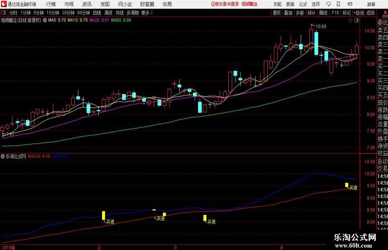Open the 发现 menu
The image size is (388, 250).
pyautogui.click(x=105, y=4)
